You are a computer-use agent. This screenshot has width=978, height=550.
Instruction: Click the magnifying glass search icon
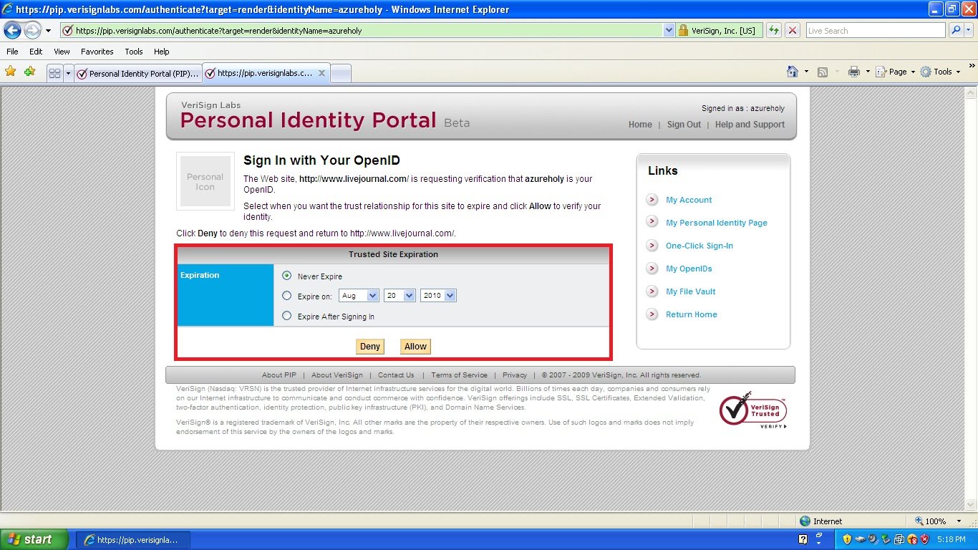tap(955, 31)
